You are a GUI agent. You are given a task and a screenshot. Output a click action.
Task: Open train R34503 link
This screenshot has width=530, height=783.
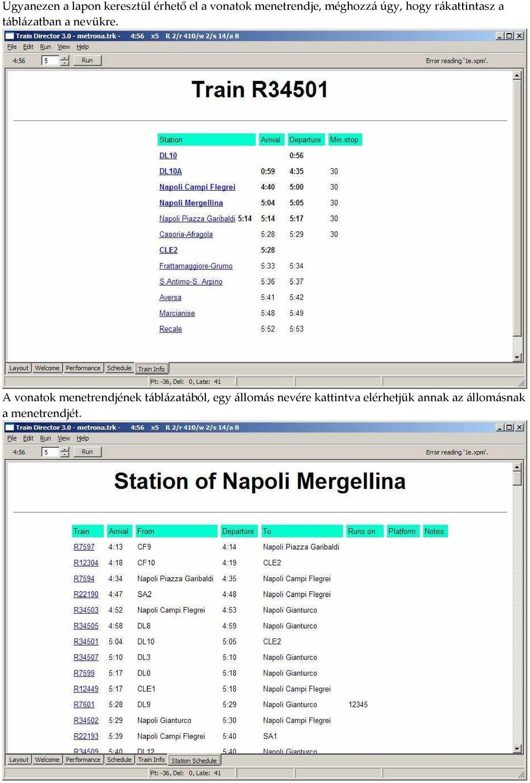pyautogui.click(x=86, y=610)
